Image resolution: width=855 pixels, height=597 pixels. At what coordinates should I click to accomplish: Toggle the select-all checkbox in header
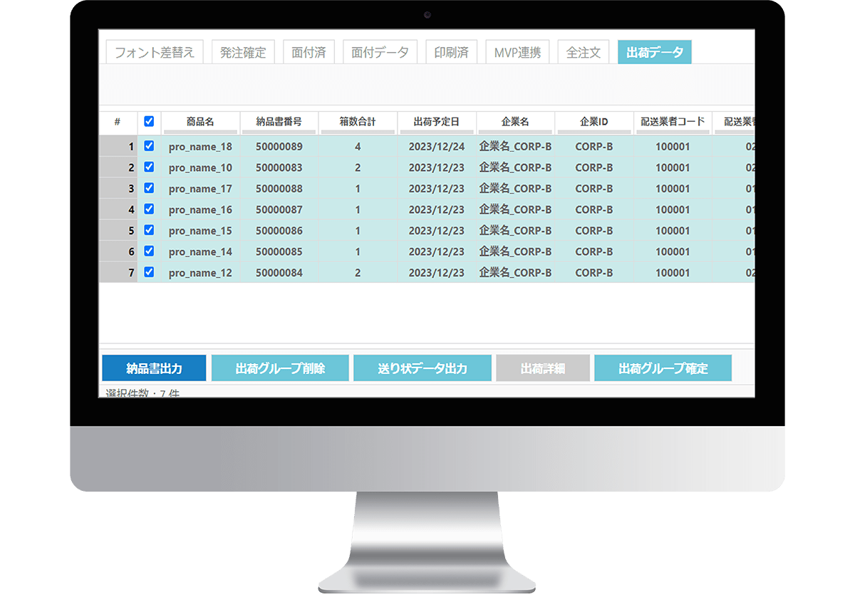tap(149, 121)
